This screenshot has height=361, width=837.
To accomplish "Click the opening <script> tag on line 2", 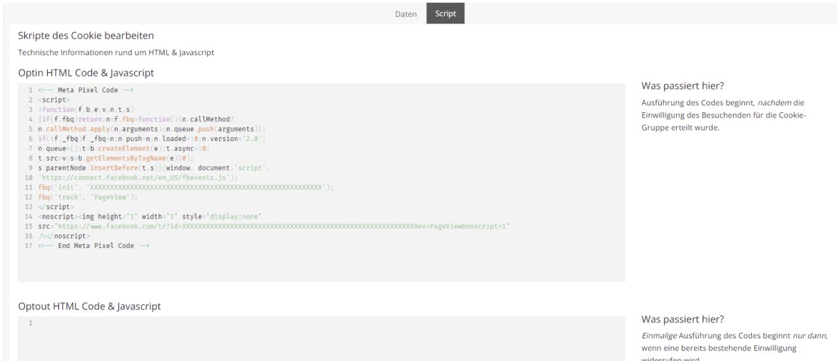I will coord(52,100).
